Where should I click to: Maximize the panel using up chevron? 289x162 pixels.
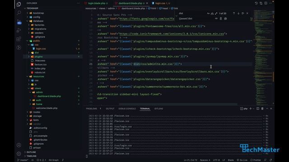pos(267,108)
